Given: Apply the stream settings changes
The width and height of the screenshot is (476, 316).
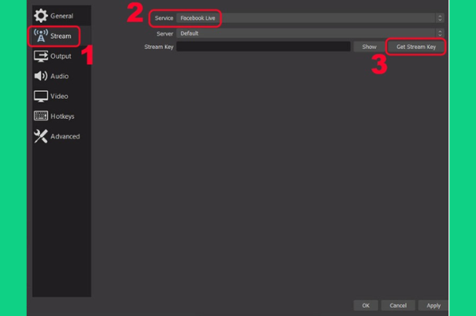Looking at the screenshot, I should pyautogui.click(x=433, y=306).
